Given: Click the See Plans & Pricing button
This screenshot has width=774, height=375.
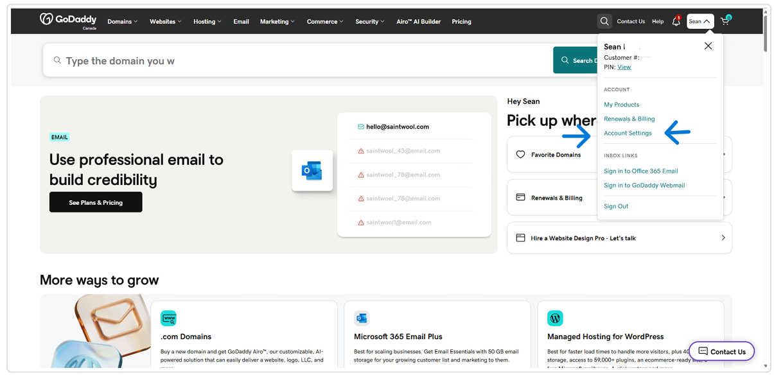Looking at the screenshot, I should click(96, 202).
